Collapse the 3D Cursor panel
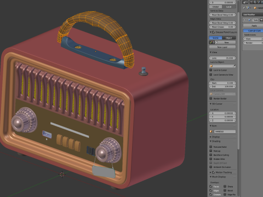The image size is (263, 197). (x=210, y=104)
